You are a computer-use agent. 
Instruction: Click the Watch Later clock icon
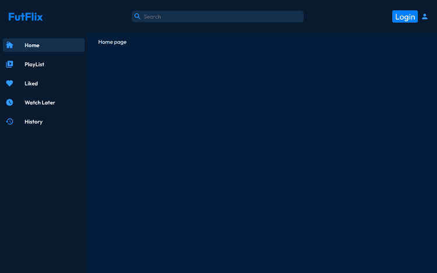pos(9,102)
